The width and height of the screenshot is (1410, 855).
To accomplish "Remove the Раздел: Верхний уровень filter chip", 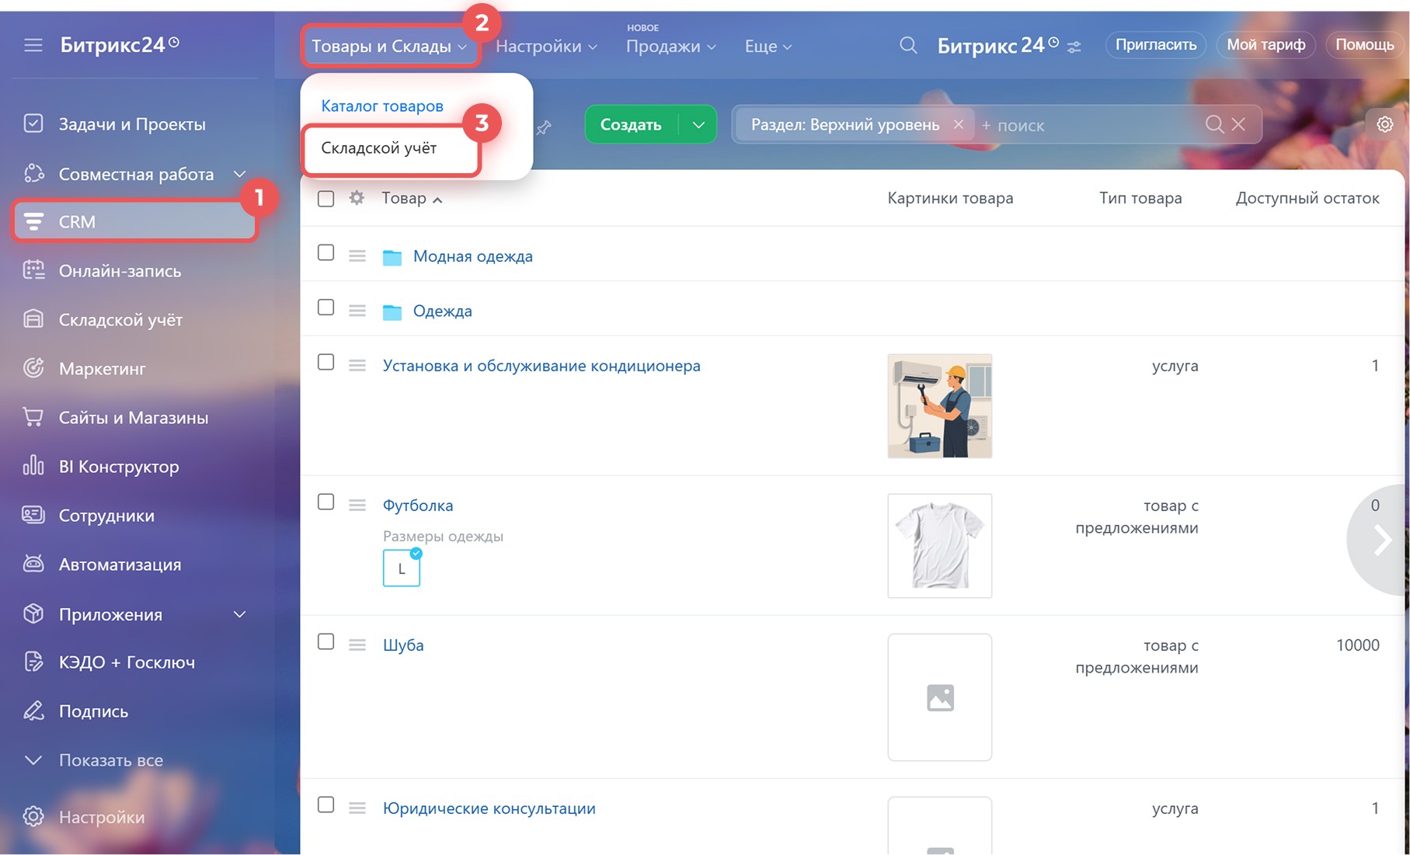I will click(959, 124).
